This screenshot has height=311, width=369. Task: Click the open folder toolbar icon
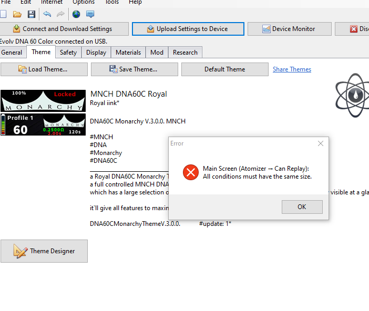(17, 14)
